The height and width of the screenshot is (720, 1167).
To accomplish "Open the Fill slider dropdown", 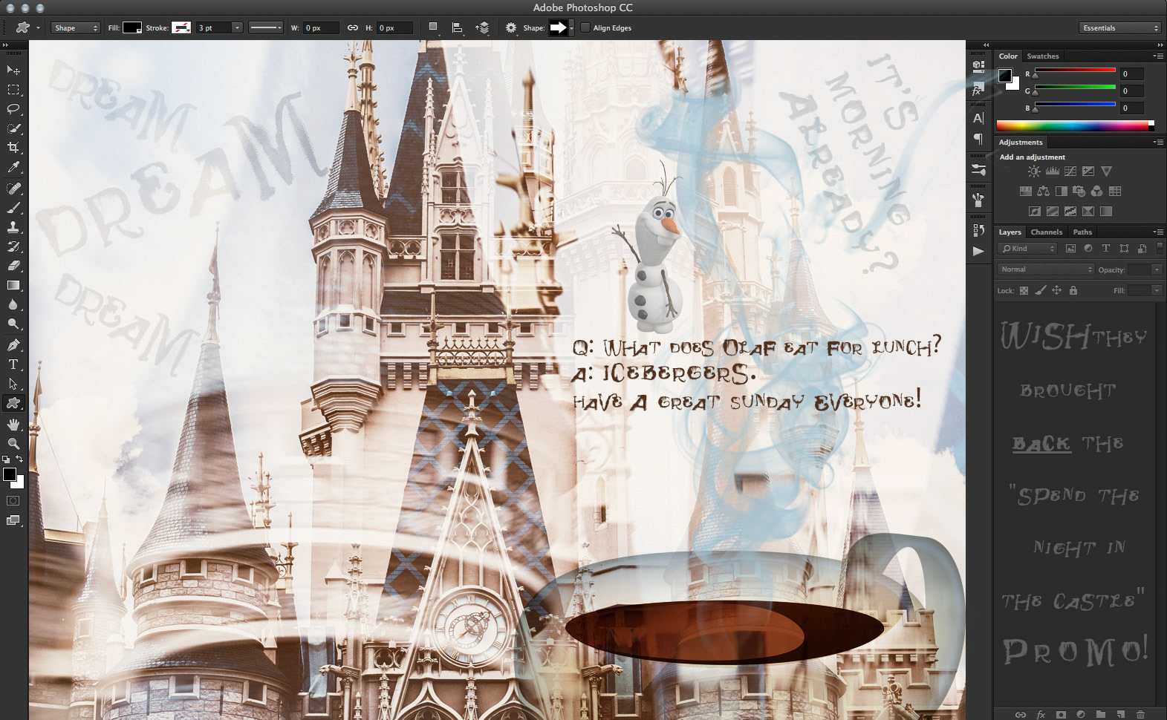I will point(1157,290).
